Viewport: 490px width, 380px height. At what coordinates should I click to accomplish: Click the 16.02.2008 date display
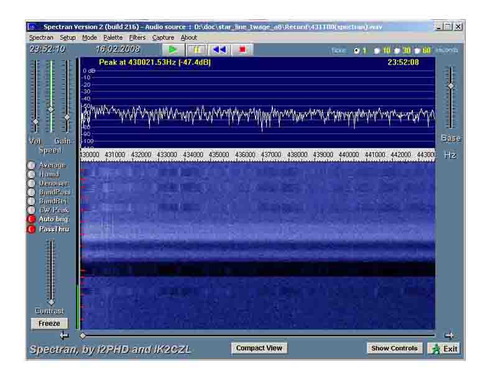click(118, 49)
